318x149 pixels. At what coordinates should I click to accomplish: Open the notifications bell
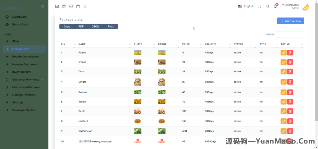[275, 6]
